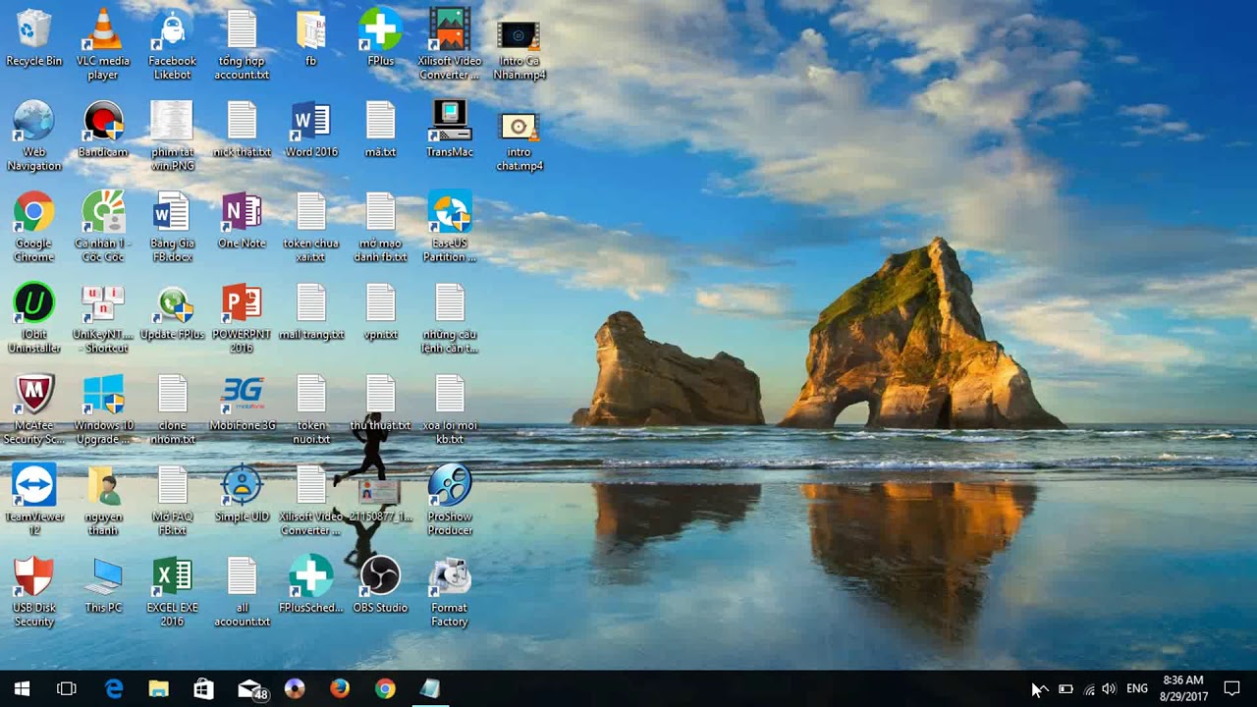Select the Facebook Likebot shortcut
The image size is (1257, 707).
coord(172,44)
